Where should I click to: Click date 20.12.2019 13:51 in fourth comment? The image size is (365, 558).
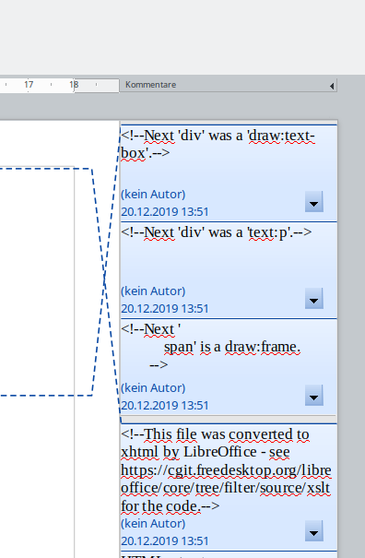165,540
